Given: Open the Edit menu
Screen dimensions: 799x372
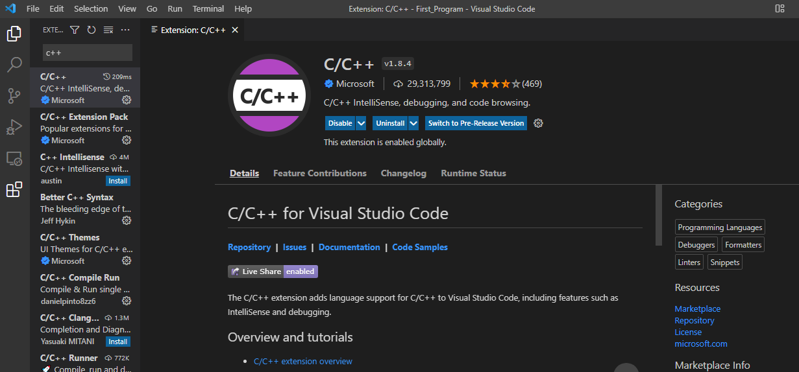Looking at the screenshot, I should (56, 8).
